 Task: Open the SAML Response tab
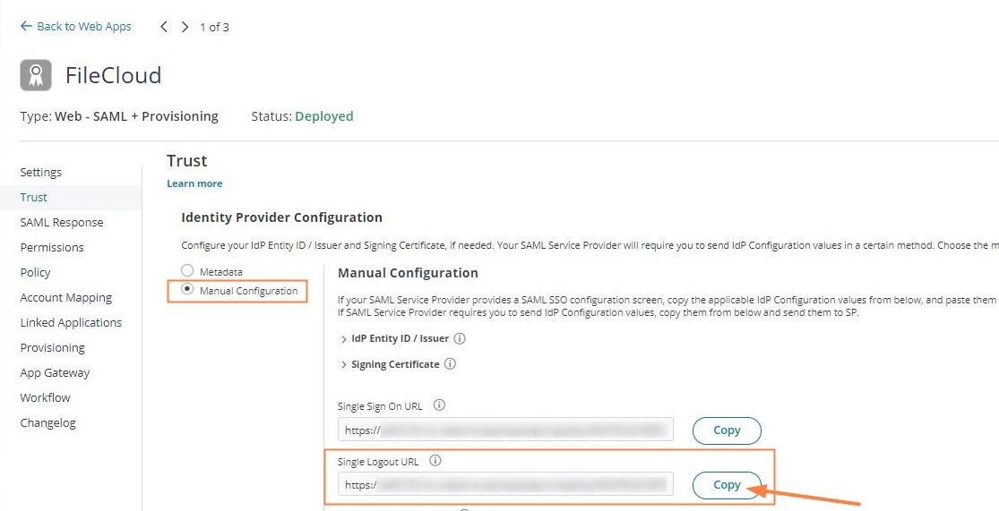tap(62, 222)
